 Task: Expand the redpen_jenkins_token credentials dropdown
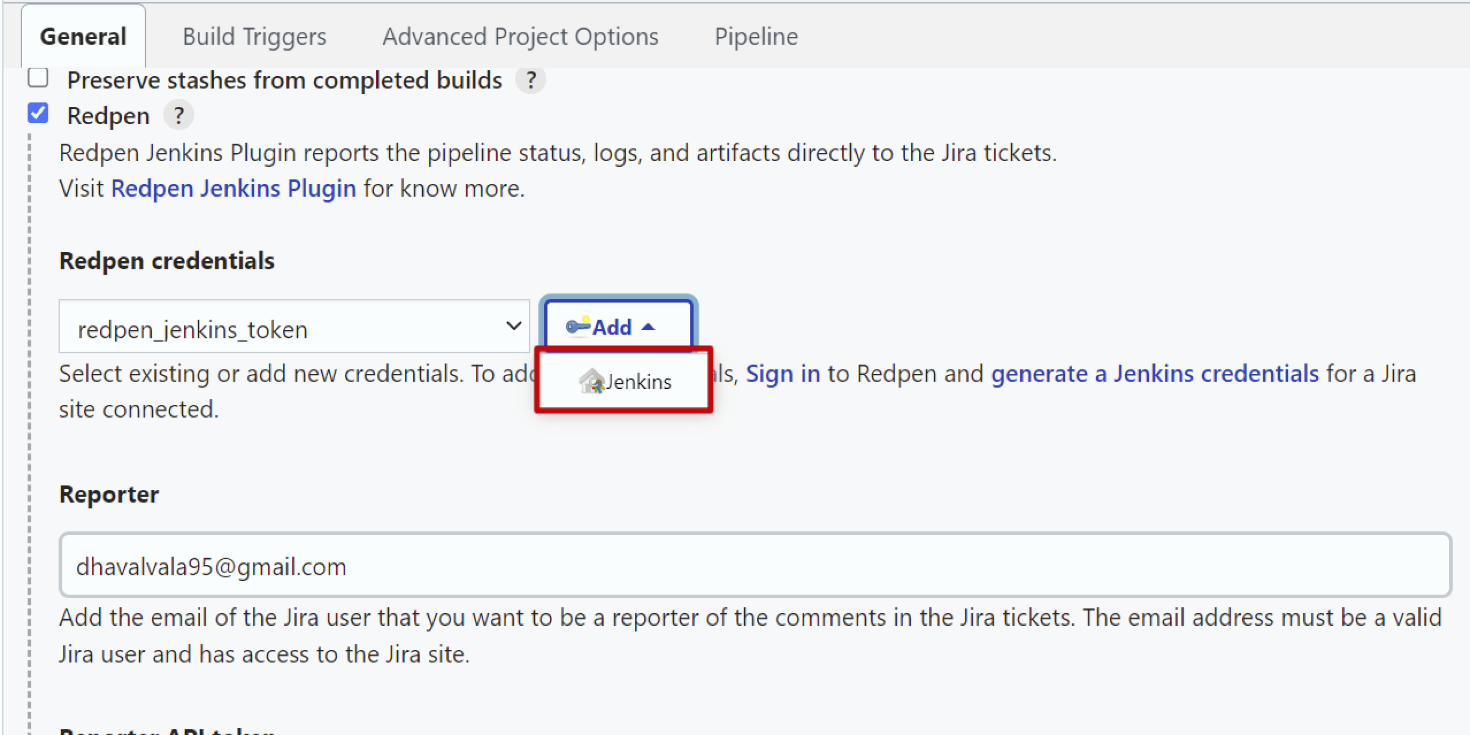(x=294, y=327)
